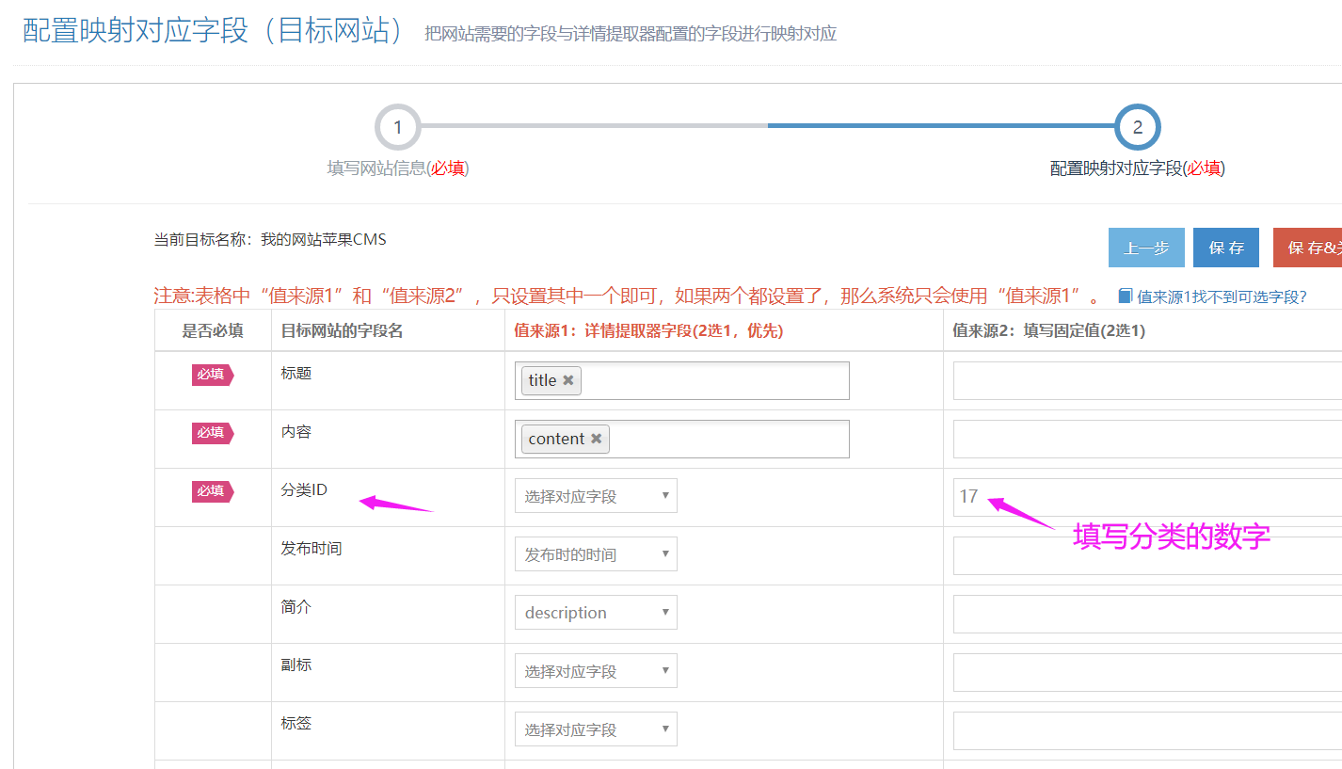Click the 上一步 button
1342x769 pixels.
pos(1146,248)
